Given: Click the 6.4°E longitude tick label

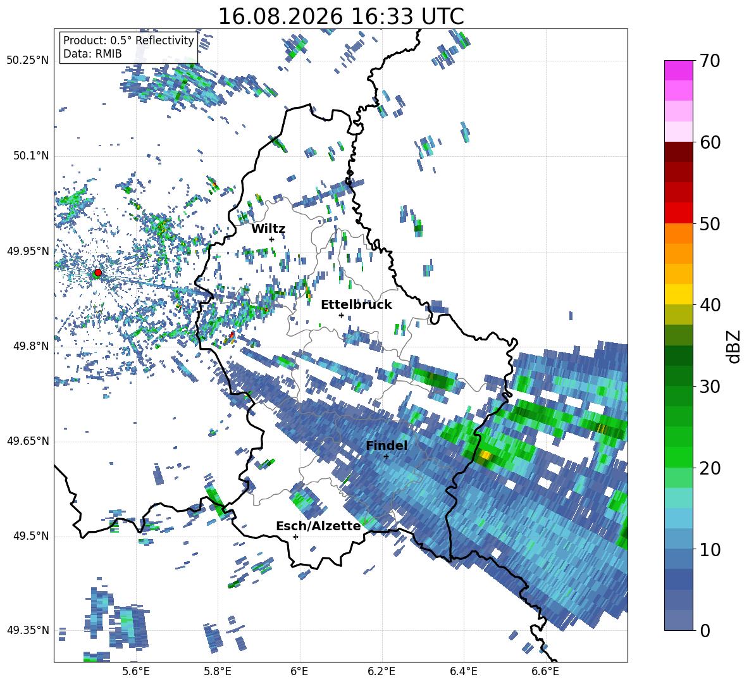Looking at the screenshot, I should pos(463,671).
